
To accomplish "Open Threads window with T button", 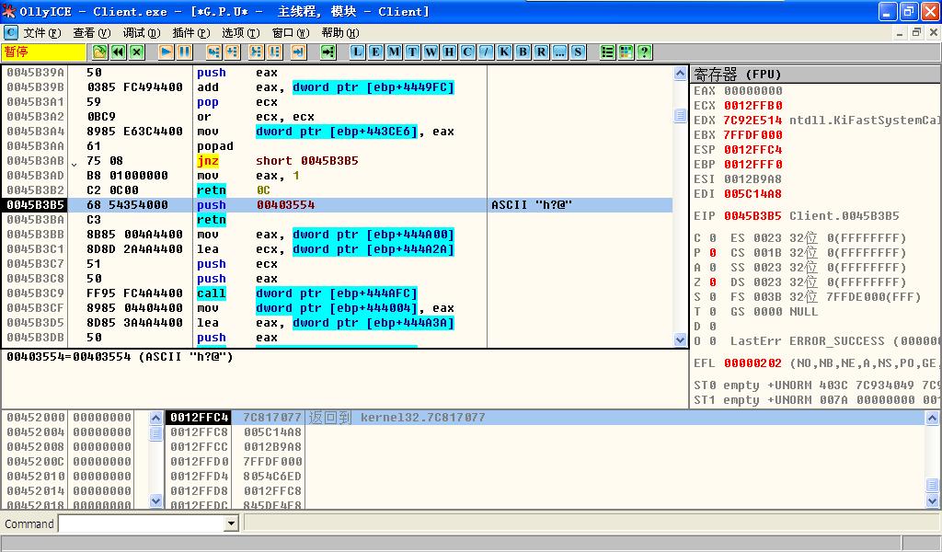I will [412, 52].
